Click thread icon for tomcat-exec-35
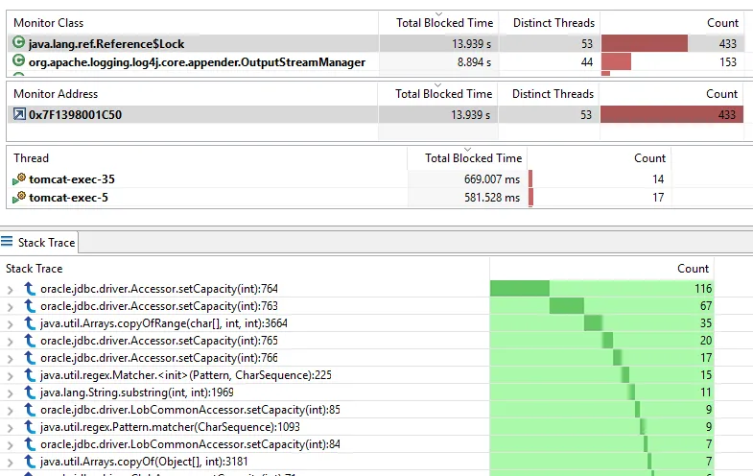 pyautogui.click(x=19, y=179)
